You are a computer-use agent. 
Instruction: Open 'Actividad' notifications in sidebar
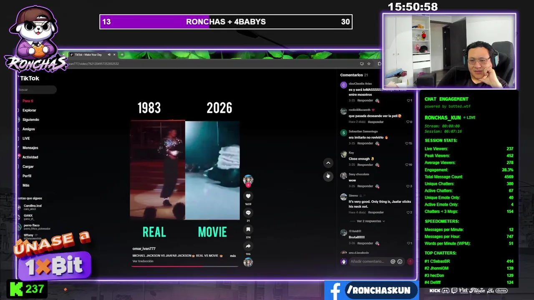point(30,157)
